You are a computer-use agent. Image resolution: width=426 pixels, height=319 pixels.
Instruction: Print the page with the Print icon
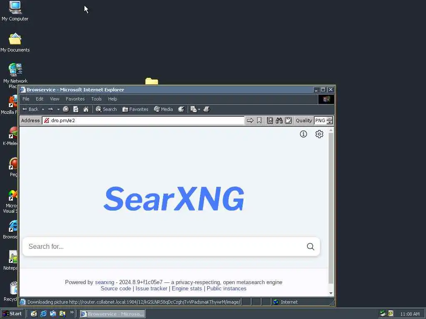[x=206, y=109]
